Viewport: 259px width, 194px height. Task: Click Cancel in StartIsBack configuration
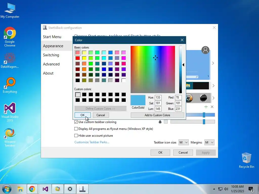[183, 153]
